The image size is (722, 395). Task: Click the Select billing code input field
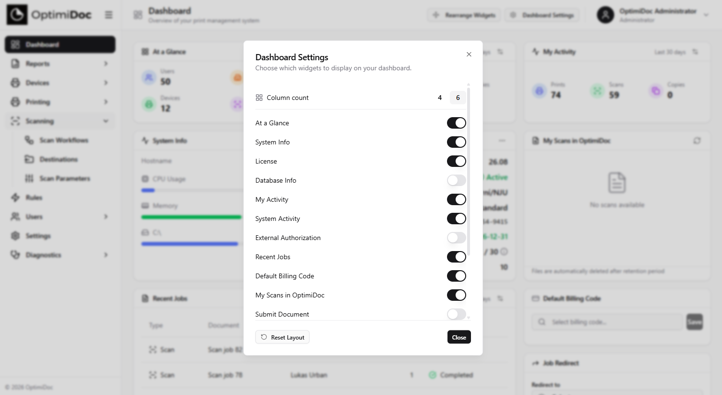coord(607,322)
